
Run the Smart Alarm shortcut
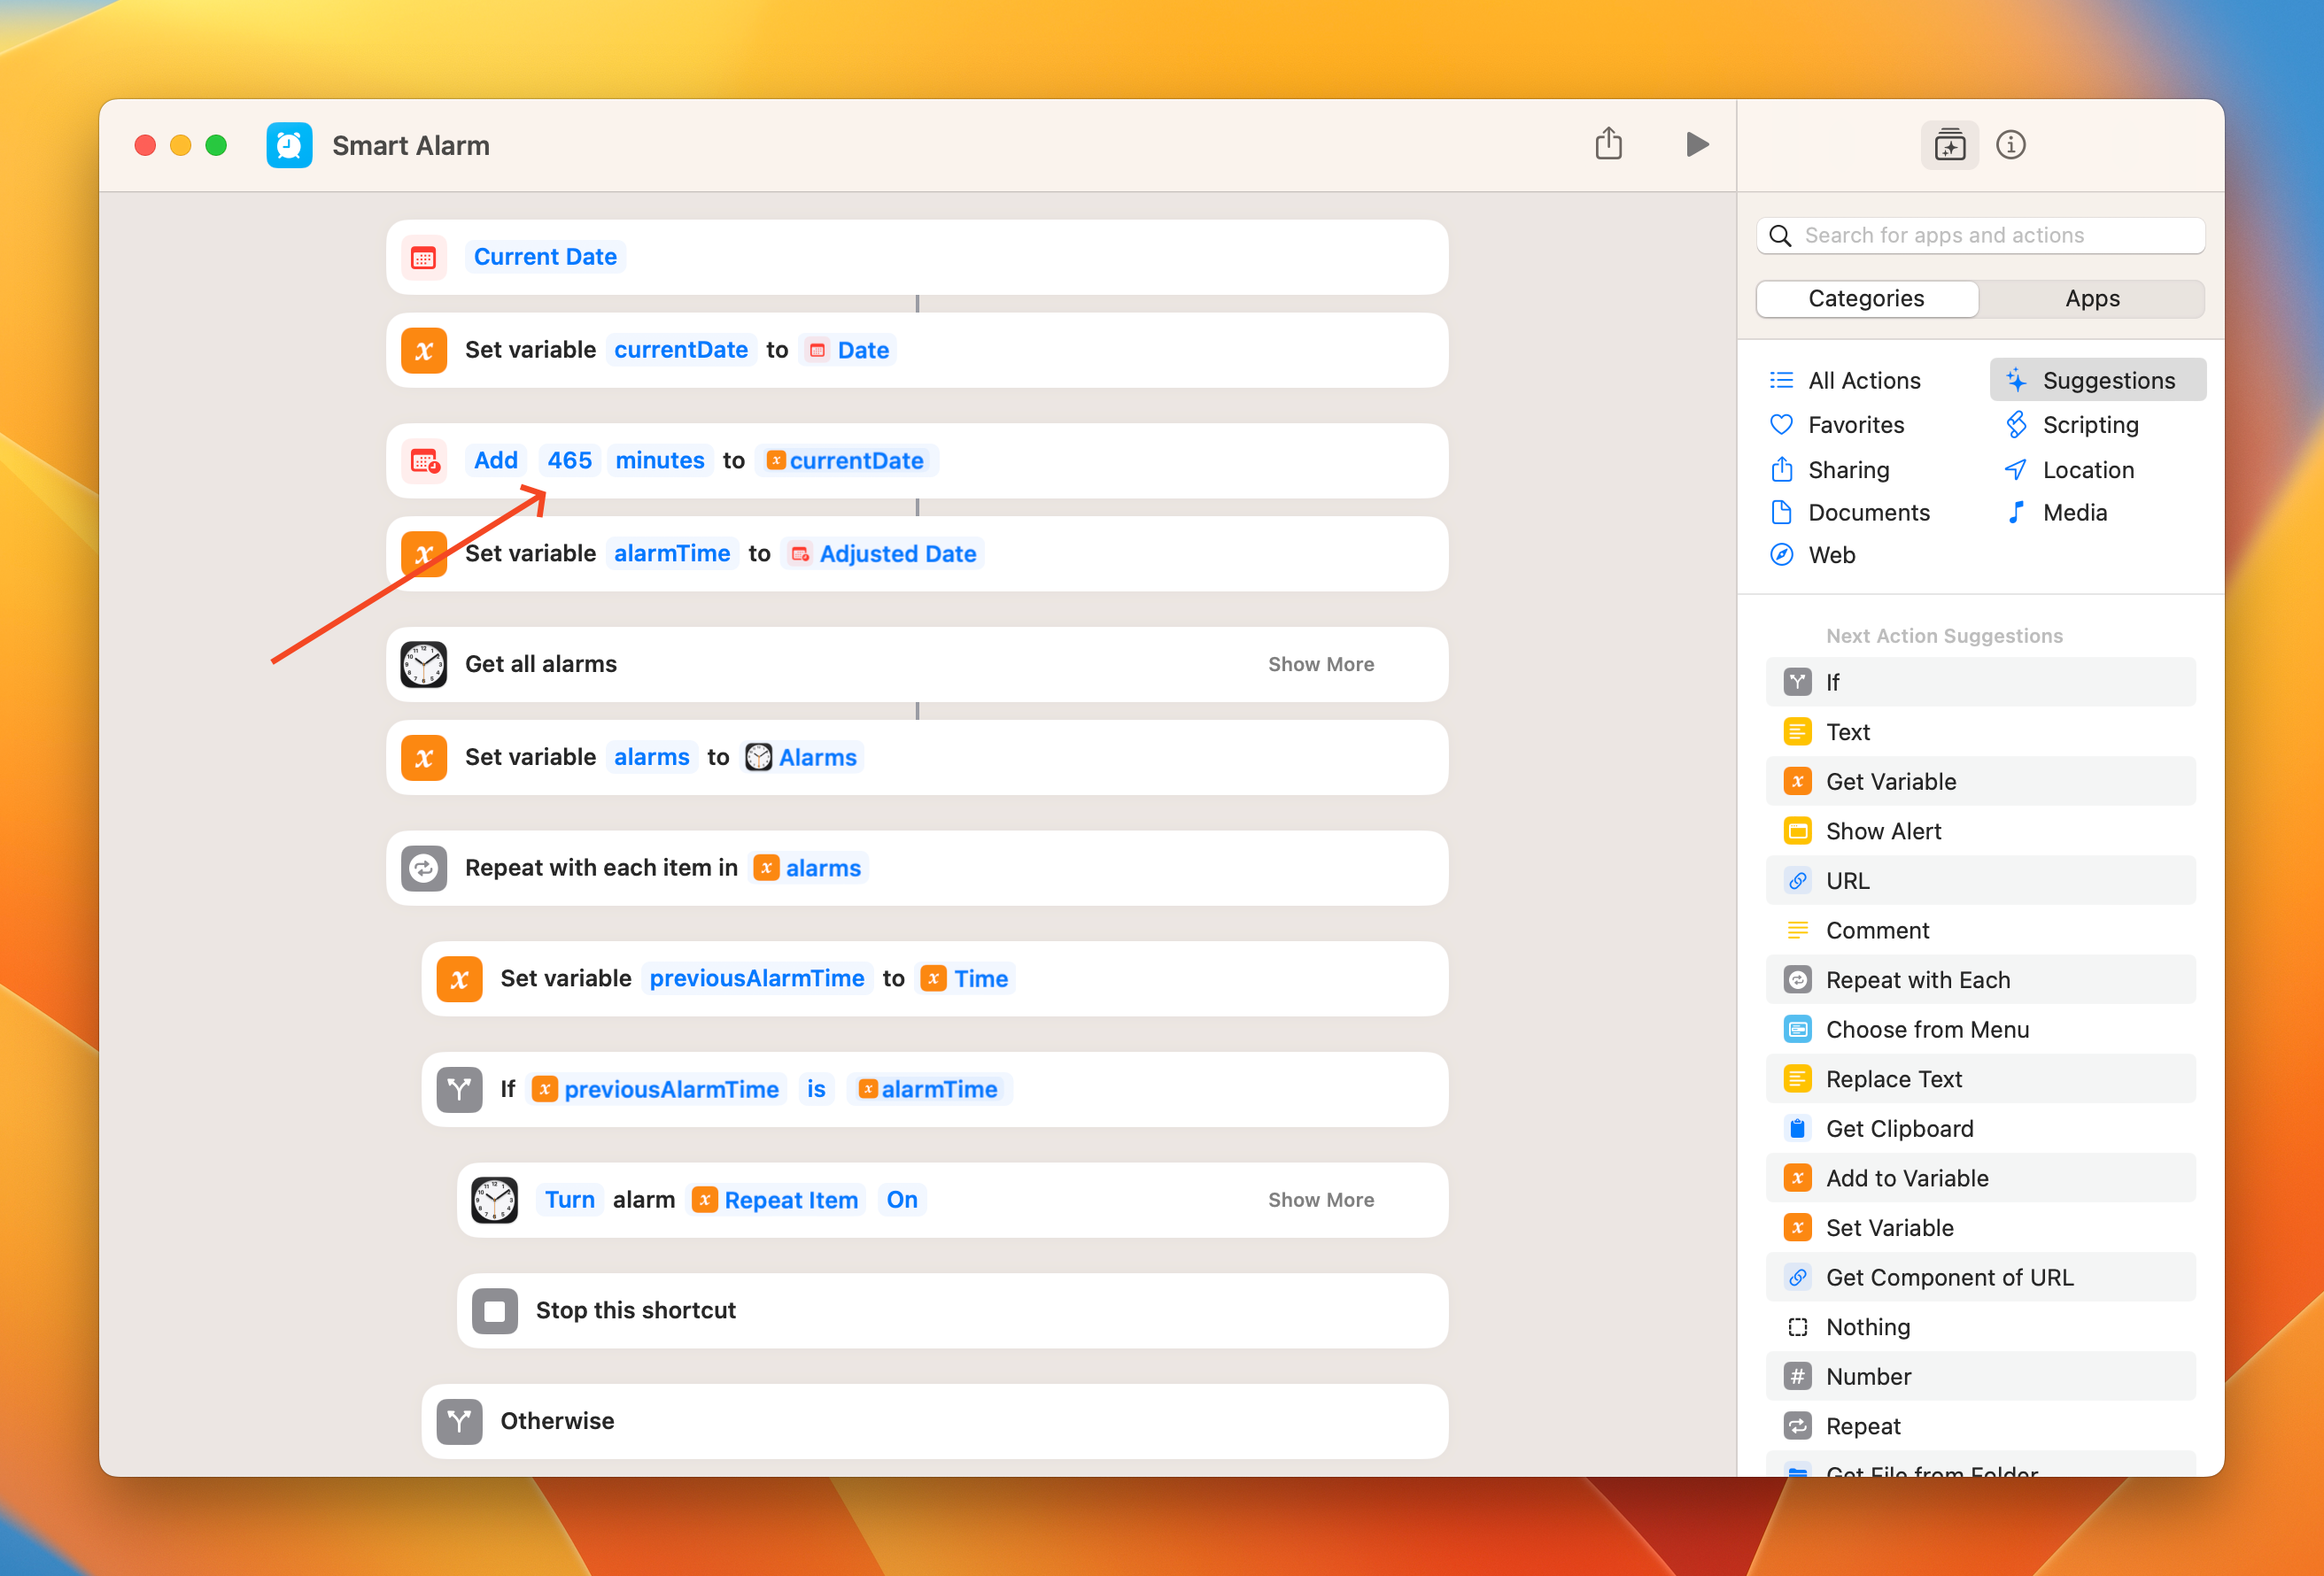pyautogui.click(x=1697, y=144)
